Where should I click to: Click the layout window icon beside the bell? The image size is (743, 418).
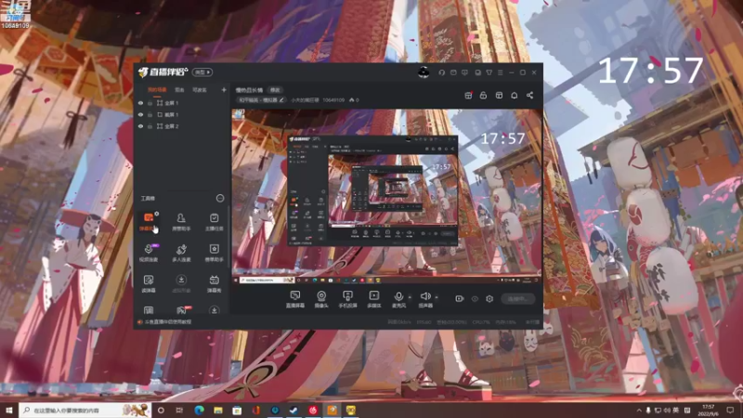(499, 96)
